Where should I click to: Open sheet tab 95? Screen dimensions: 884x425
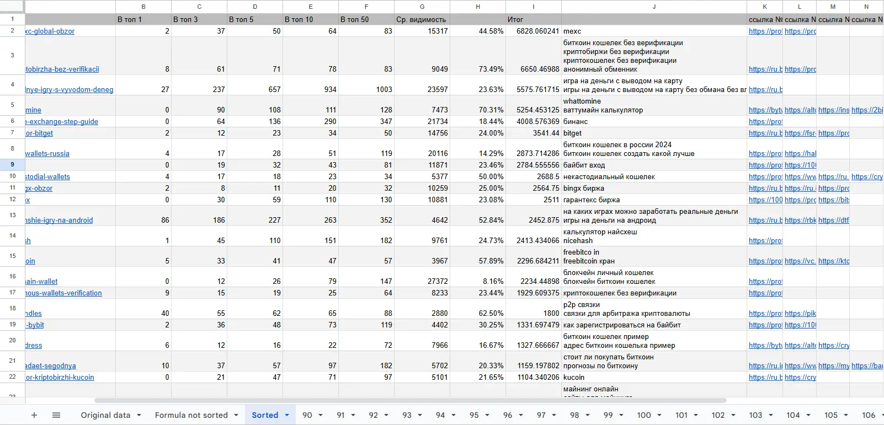pyautogui.click(x=474, y=415)
